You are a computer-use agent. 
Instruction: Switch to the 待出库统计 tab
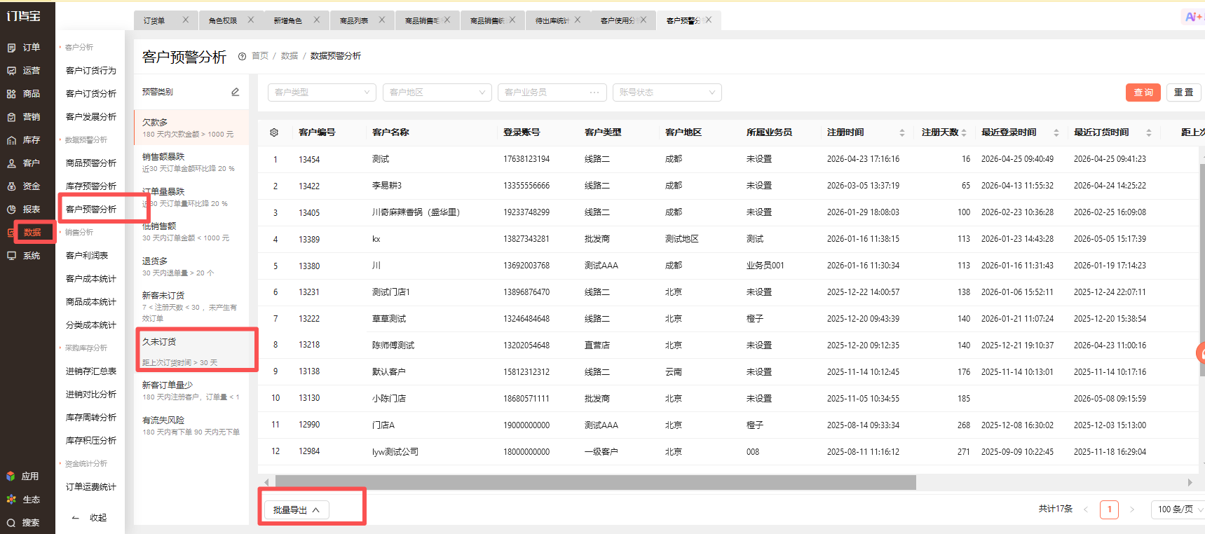click(x=552, y=21)
